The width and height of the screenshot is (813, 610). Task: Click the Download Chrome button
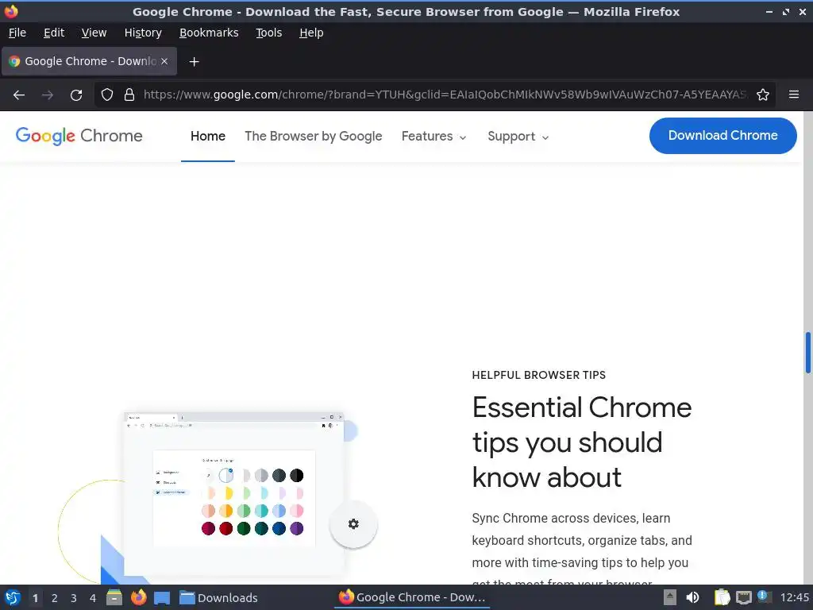722,135
